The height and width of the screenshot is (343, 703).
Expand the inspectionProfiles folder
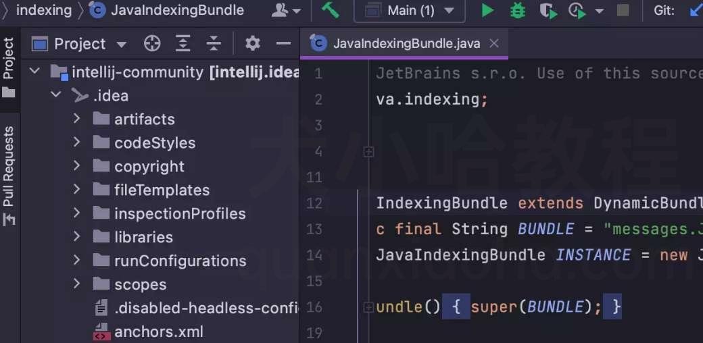tap(76, 213)
